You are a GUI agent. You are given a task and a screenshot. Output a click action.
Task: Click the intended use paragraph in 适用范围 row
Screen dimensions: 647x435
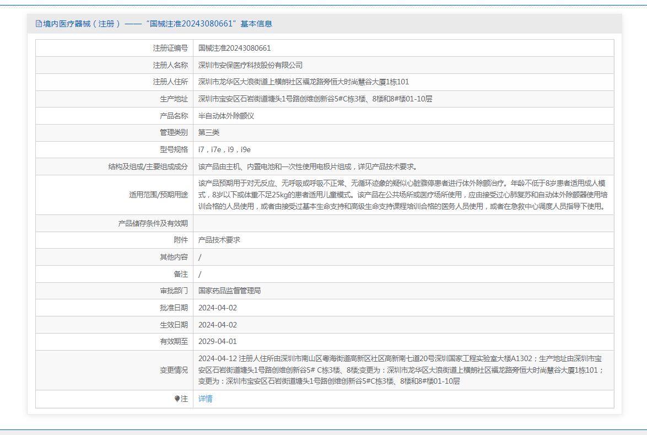tap(402, 195)
